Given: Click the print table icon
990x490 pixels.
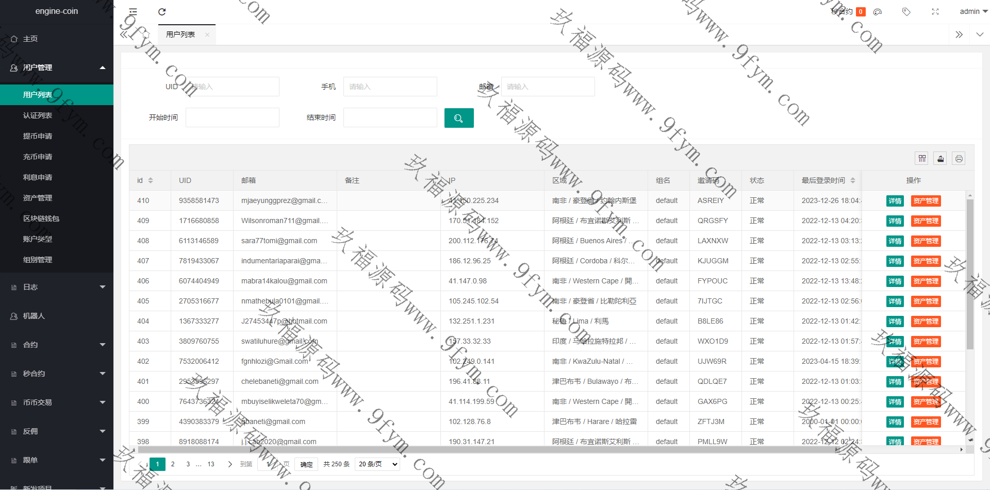Looking at the screenshot, I should point(959,159).
